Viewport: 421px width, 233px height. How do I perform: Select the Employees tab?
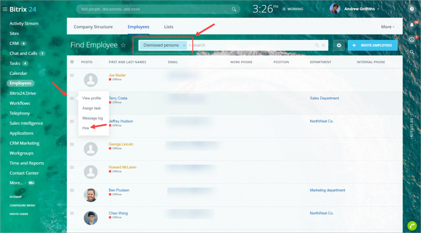138,27
